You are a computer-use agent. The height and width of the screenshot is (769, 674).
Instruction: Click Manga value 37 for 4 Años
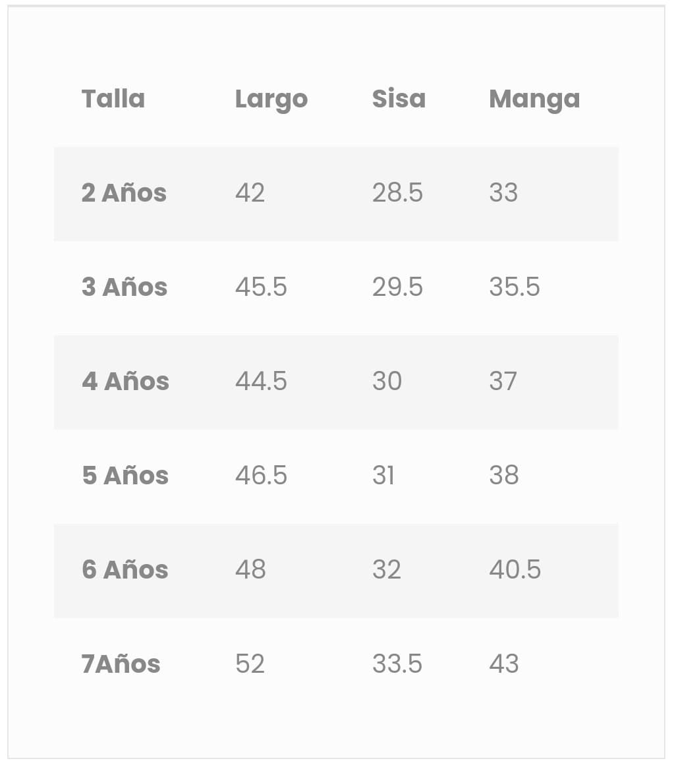pos(503,382)
